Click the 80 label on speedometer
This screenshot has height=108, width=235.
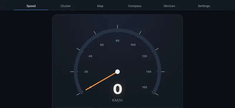point(117,41)
